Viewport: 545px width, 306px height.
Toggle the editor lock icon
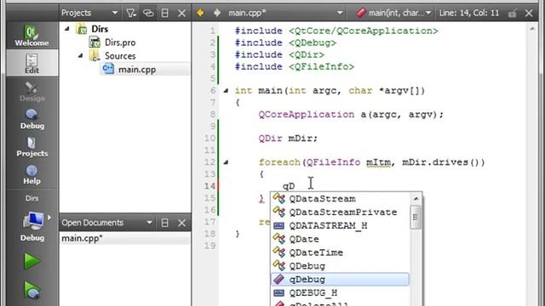click(x=512, y=14)
